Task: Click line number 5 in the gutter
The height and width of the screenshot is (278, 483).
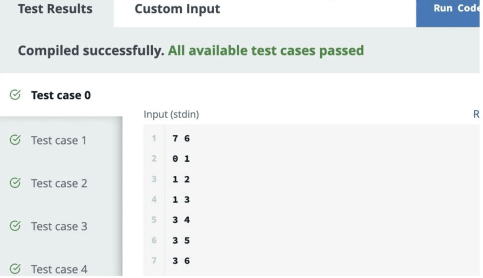Action: tap(154, 220)
